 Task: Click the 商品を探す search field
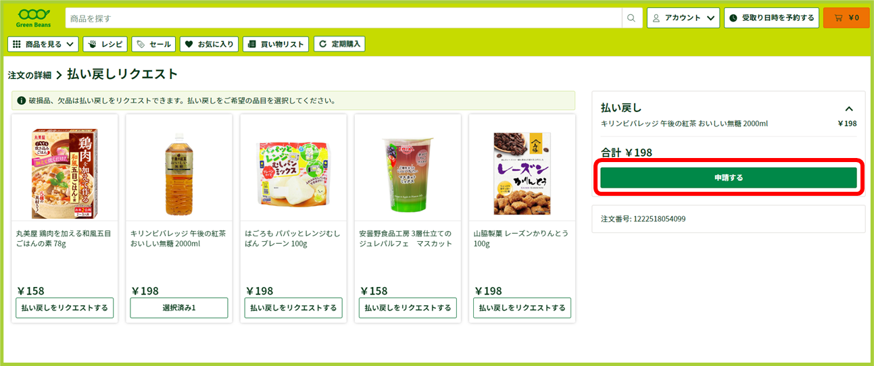[343, 18]
